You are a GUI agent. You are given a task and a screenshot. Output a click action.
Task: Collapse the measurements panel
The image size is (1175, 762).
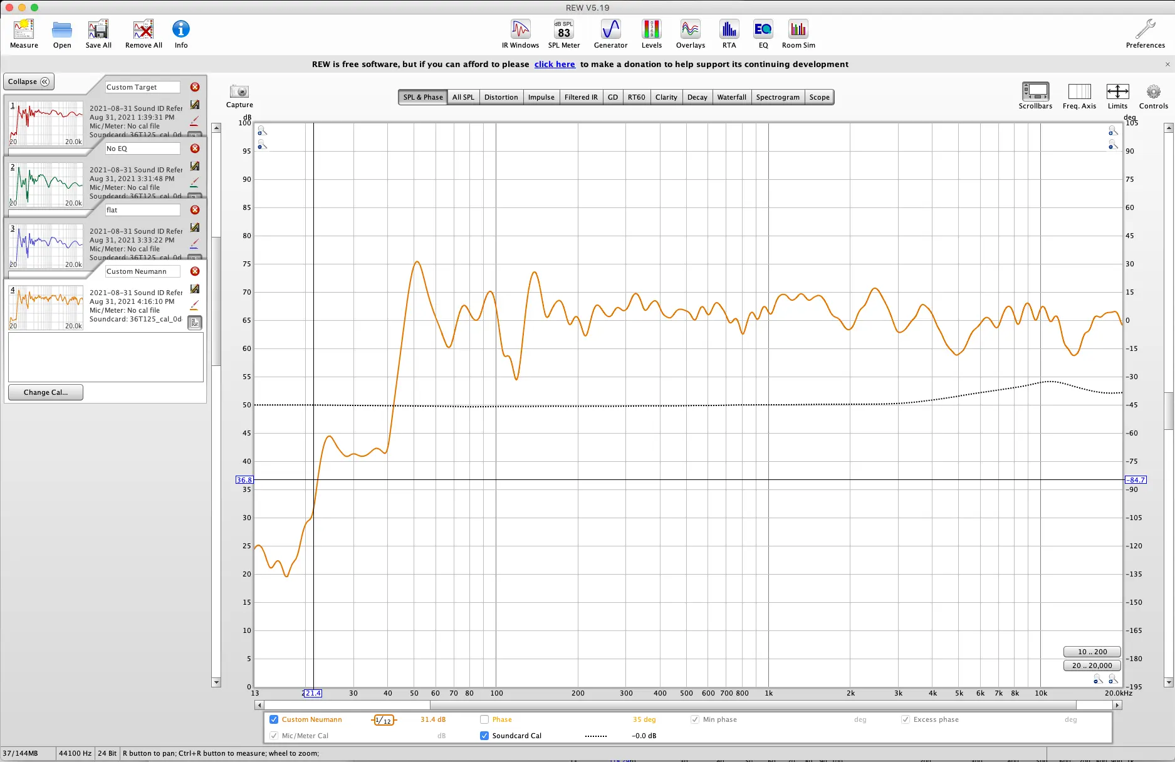(x=29, y=81)
